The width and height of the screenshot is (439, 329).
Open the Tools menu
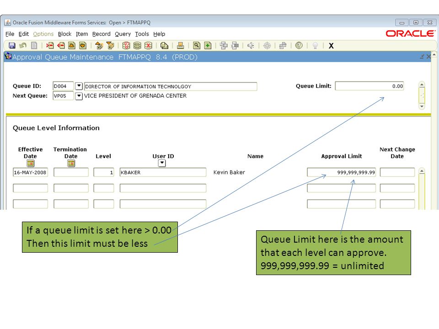(x=142, y=34)
